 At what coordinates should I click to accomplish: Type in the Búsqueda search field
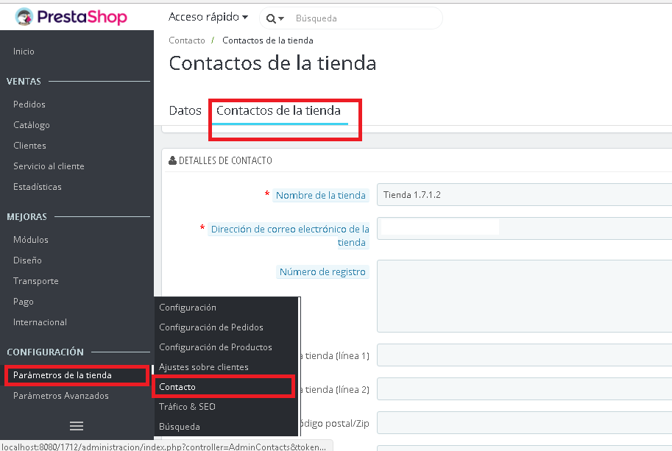click(364, 18)
